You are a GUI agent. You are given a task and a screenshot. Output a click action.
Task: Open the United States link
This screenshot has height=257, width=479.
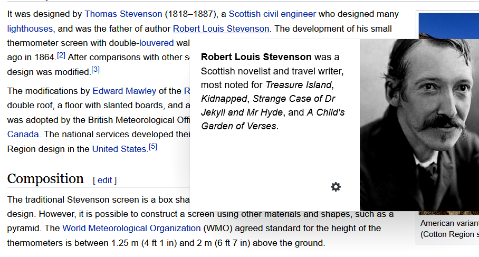[x=119, y=149]
